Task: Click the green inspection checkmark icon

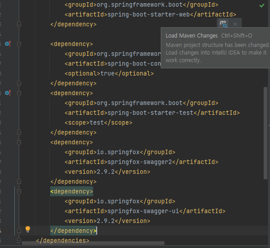Action: pos(262,5)
